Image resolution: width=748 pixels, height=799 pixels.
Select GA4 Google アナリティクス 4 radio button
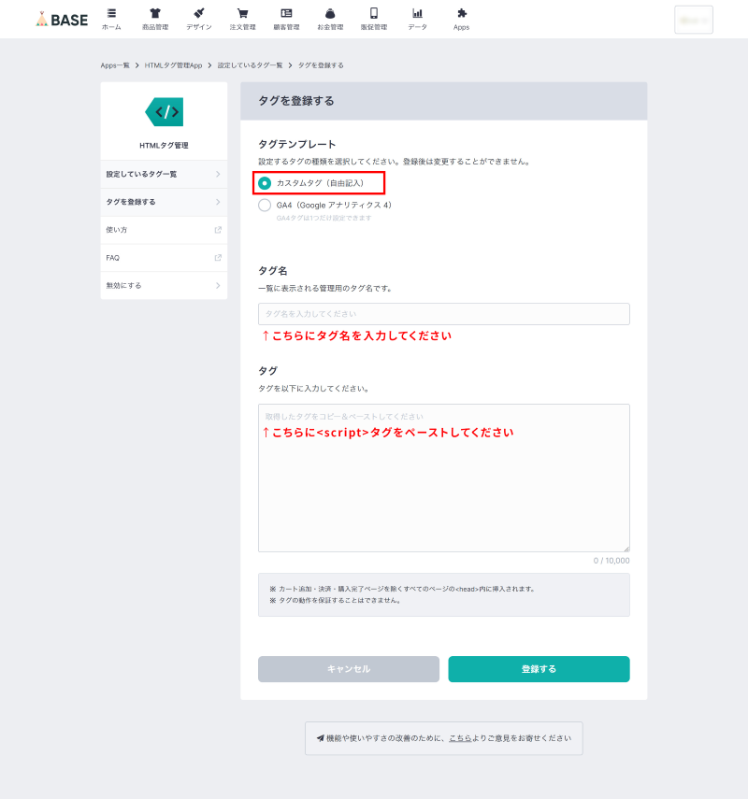(264, 205)
